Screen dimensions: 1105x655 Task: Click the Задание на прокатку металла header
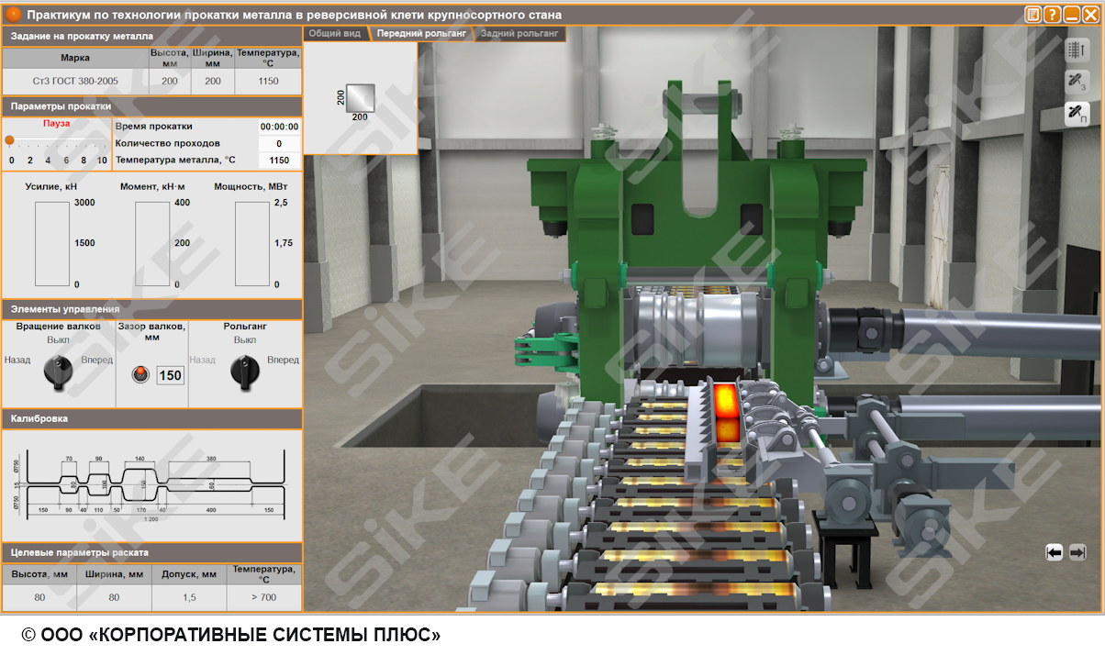click(151, 36)
